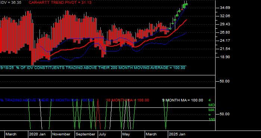Click the 21.54 price axis label
The width and height of the screenshot is (261, 138).
(x=225, y=49)
